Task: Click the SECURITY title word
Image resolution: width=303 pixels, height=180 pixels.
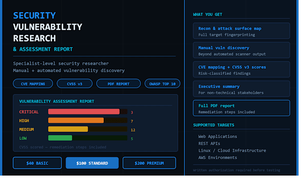Action: (34, 16)
